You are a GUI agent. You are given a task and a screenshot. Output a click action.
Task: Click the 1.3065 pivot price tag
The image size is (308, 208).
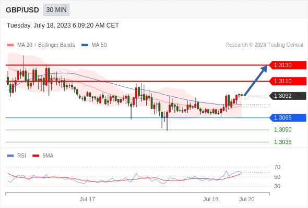[287, 118]
